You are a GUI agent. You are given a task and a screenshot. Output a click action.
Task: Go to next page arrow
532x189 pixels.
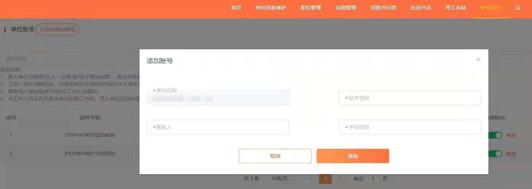[339, 178]
